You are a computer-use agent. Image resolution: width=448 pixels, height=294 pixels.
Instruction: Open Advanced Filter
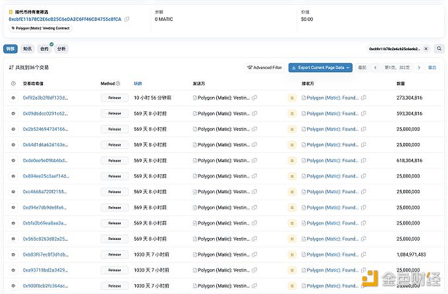point(265,67)
